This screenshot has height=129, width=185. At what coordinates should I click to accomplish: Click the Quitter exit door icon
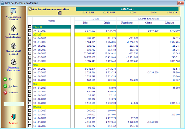pos(13,117)
